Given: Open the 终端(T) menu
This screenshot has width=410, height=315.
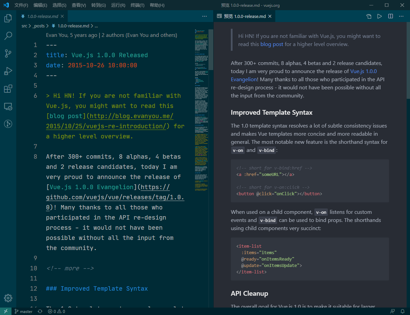Looking at the screenshot, I should 137,5.
